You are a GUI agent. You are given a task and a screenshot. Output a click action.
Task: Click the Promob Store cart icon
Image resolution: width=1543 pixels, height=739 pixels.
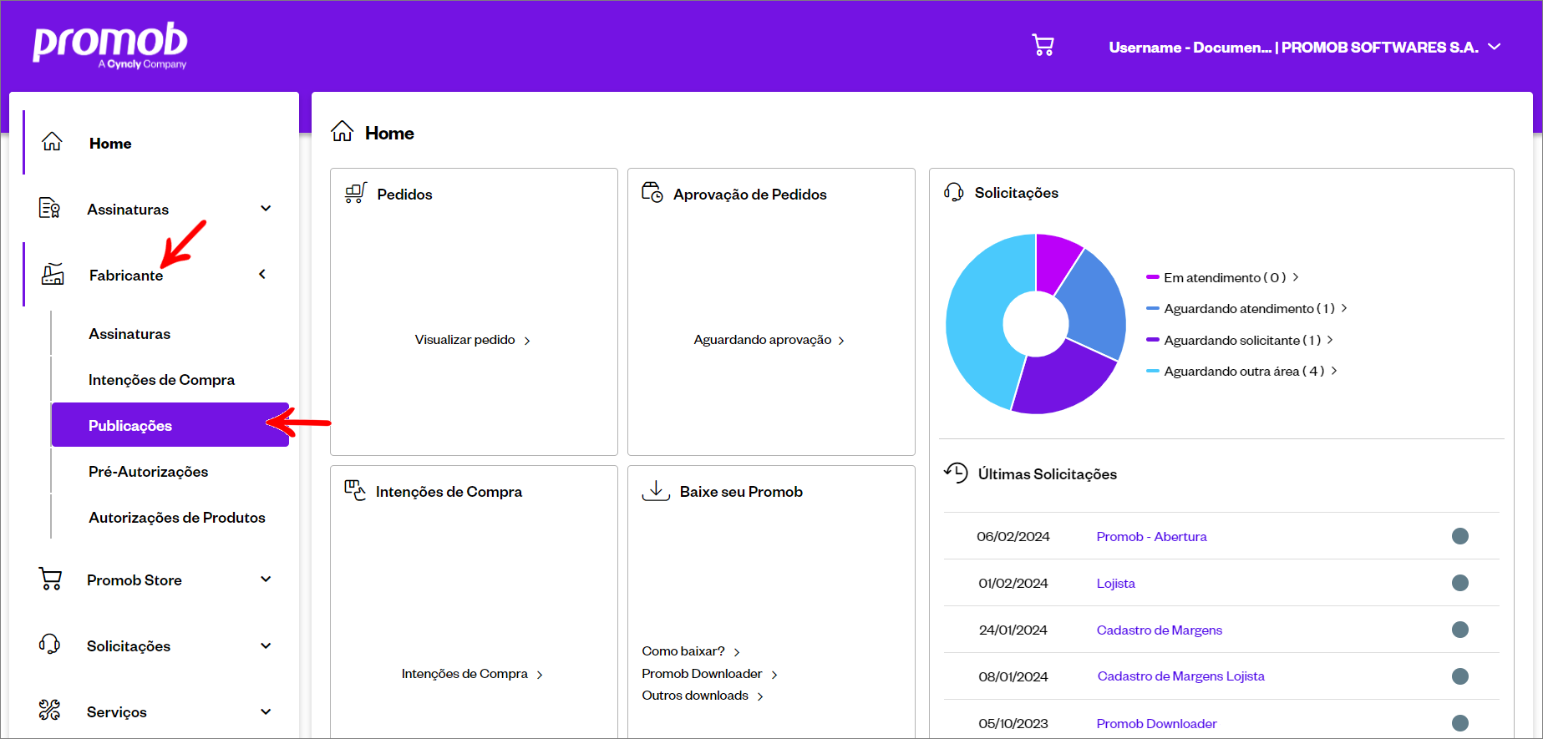[50, 579]
